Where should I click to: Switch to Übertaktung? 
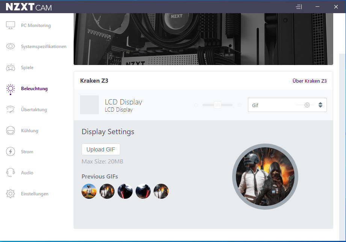[x=34, y=109]
